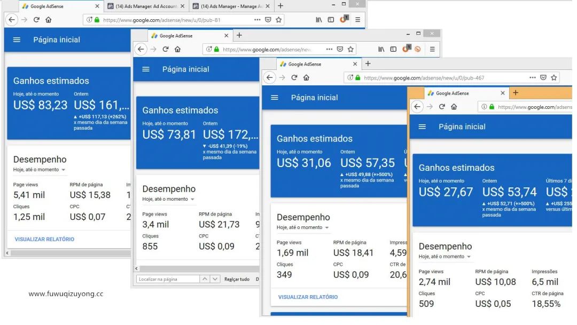Close Google AdSense tab in front window
The image size is (577, 325).
502,93
